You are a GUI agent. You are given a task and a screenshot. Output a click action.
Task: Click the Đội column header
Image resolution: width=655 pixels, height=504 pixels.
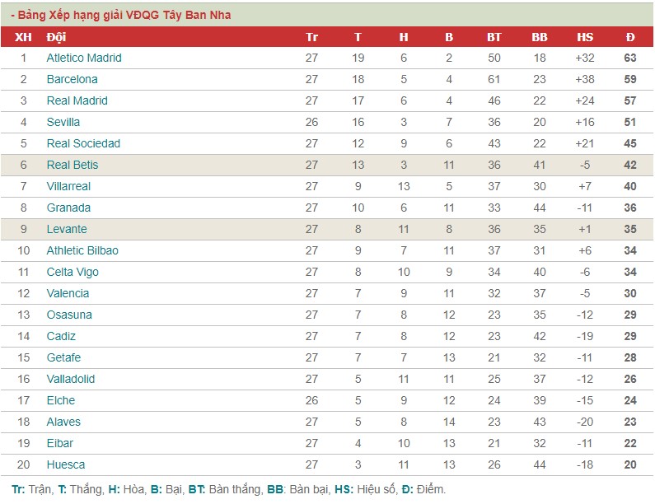pos(56,37)
